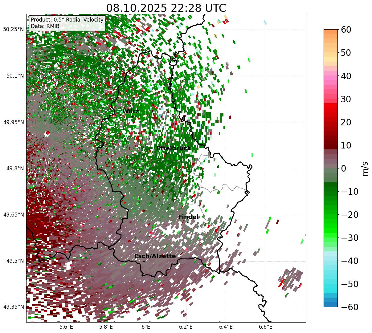Select the Wiltz city label
The image size is (372, 333).
(131, 112)
